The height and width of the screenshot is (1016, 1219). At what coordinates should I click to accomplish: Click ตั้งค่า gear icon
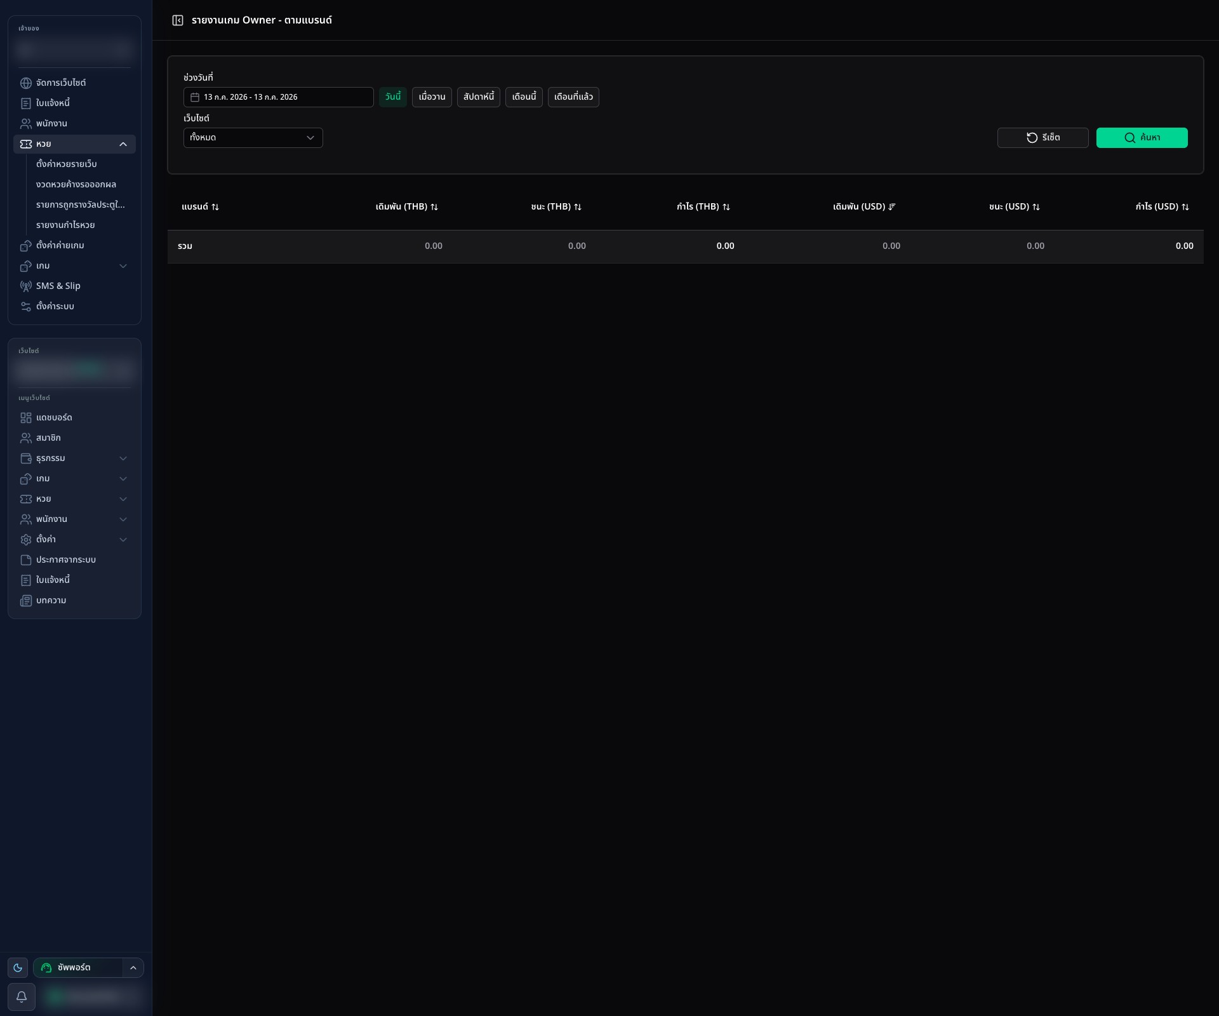pyautogui.click(x=26, y=540)
